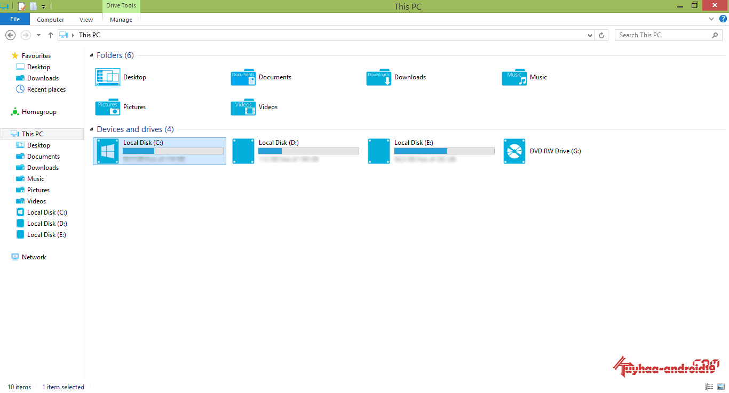Click the This PC system icon in title bar
The height and width of the screenshot is (393, 729).
(5, 6)
